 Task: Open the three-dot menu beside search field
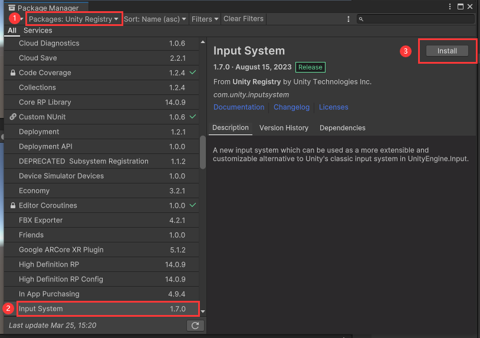(x=349, y=19)
